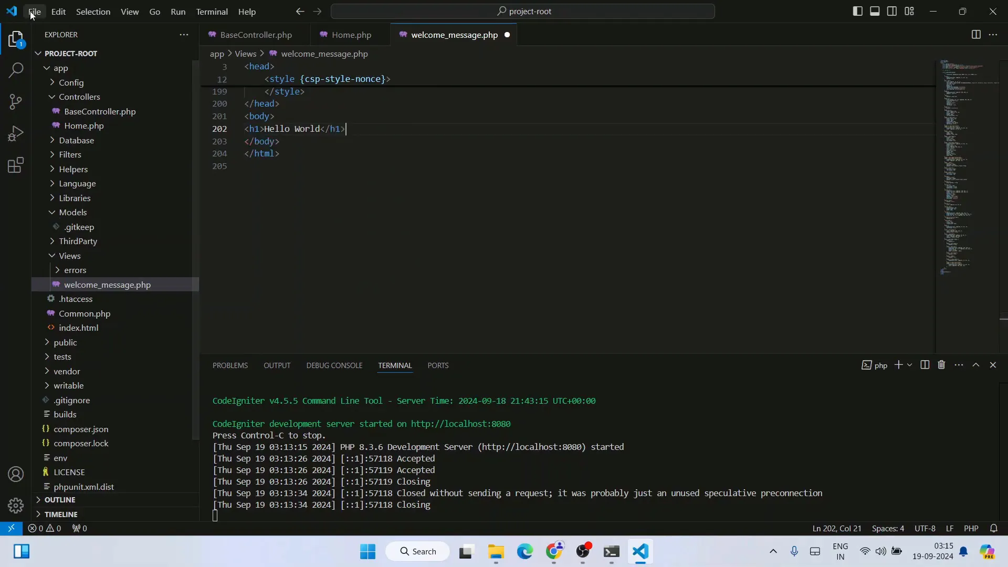1008x567 pixels.
Task: Open Run and Debug view
Action: (16, 133)
